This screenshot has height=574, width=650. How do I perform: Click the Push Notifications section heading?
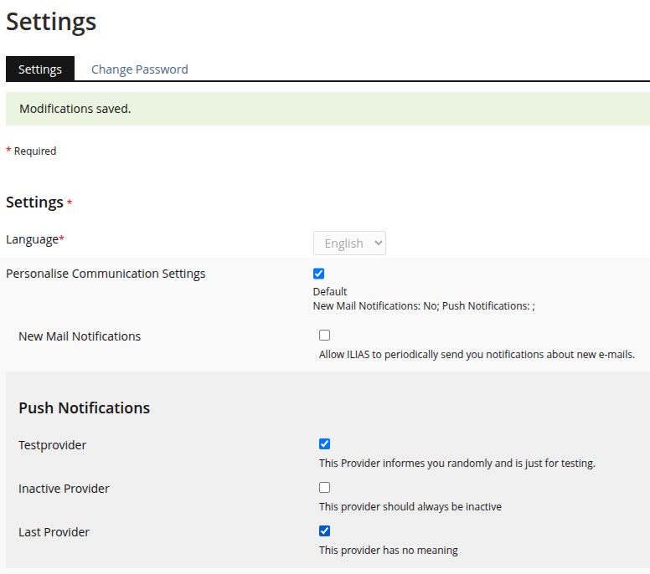(x=84, y=408)
